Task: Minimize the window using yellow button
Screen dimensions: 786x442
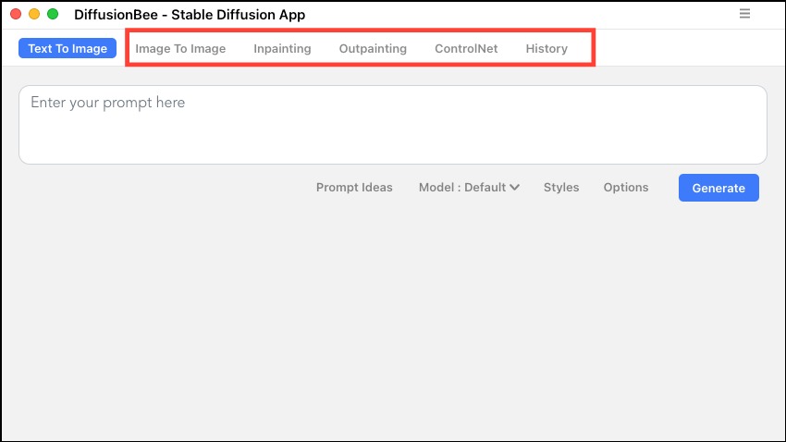Action: point(34,14)
